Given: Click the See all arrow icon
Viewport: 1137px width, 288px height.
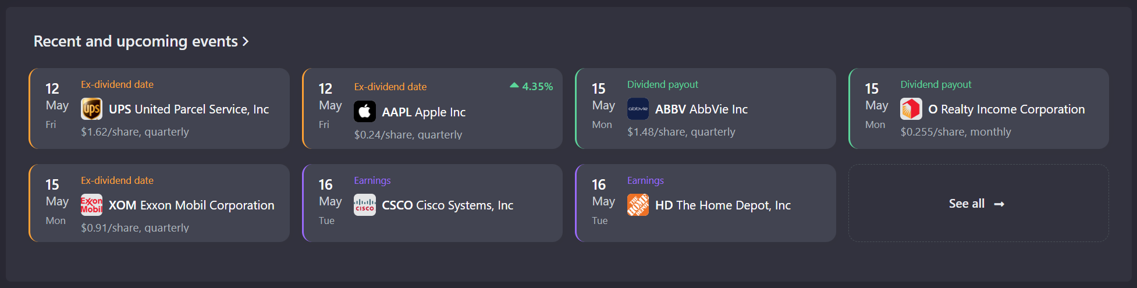Looking at the screenshot, I should [999, 204].
